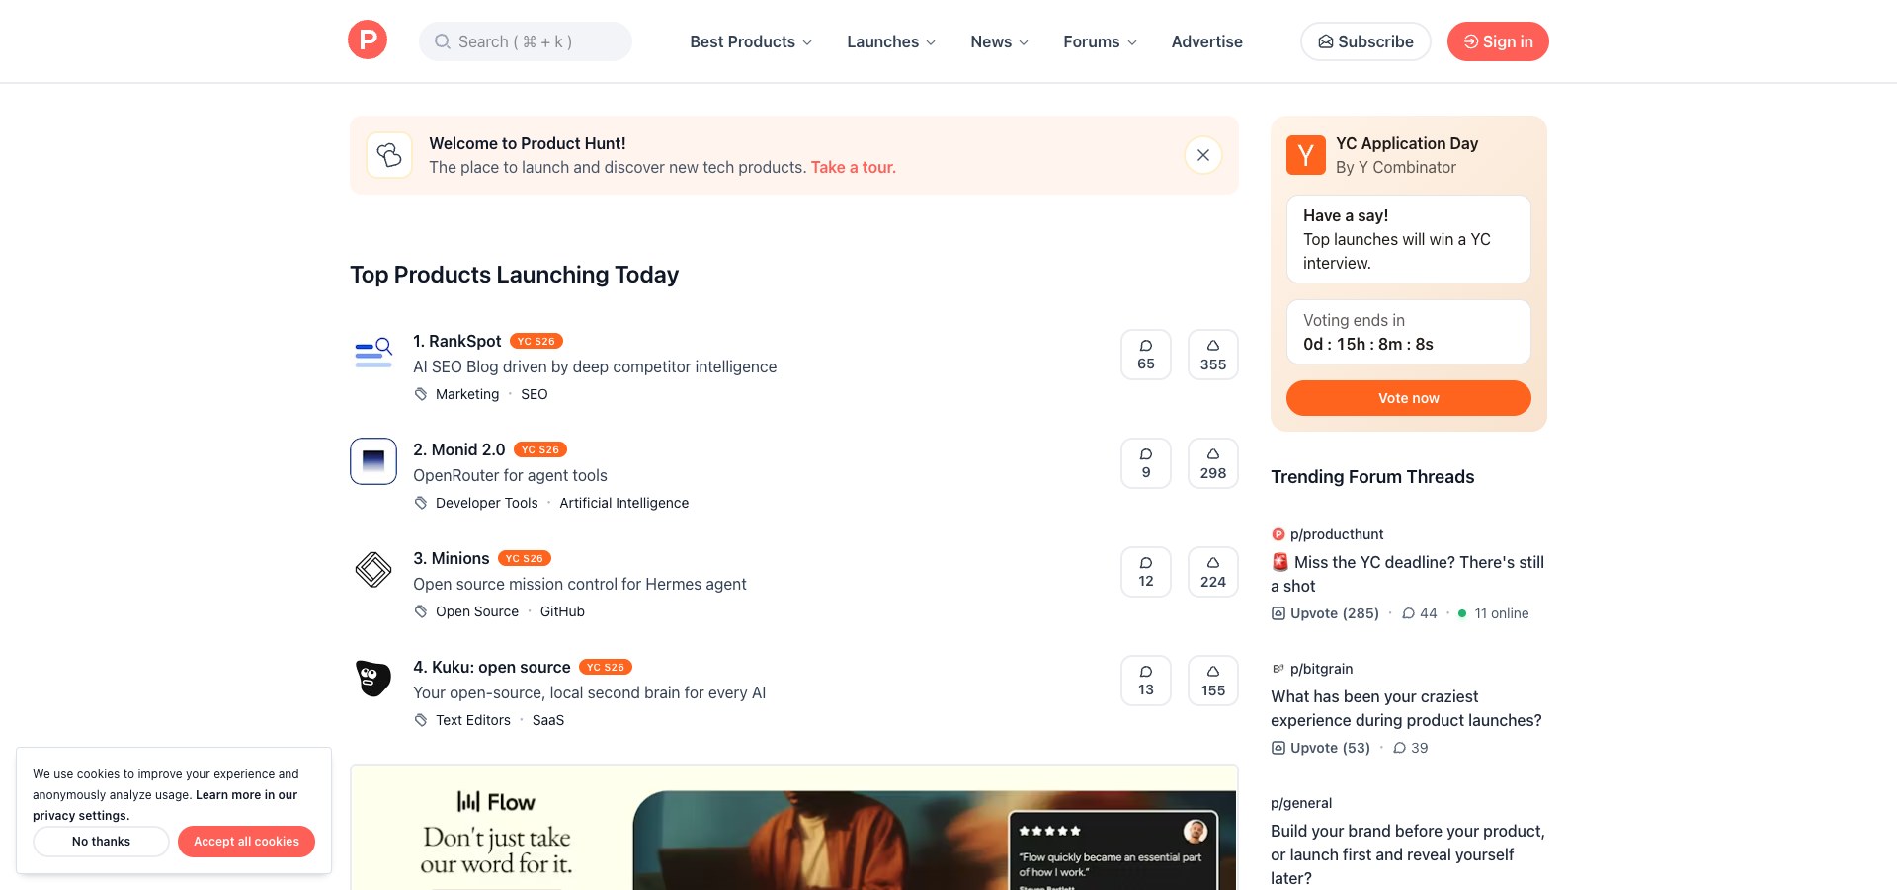Open the YC Application Day title
1897x890 pixels.
(x=1407, y=143)
